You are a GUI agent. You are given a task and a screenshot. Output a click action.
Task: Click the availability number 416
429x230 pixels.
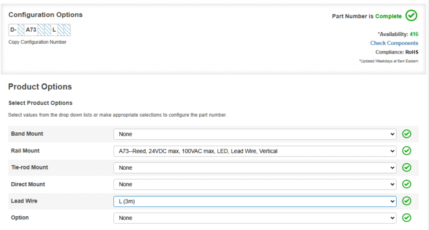413,34
